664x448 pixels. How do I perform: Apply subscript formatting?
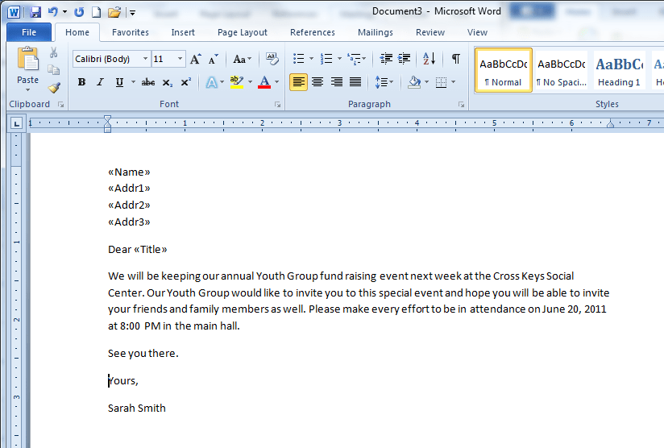click(x=168, y=82)
